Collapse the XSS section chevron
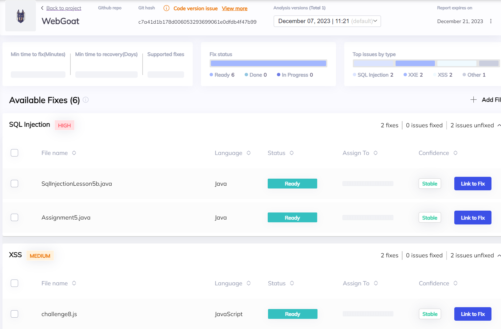This screenshot has width=501, height=329. point(499,256)
